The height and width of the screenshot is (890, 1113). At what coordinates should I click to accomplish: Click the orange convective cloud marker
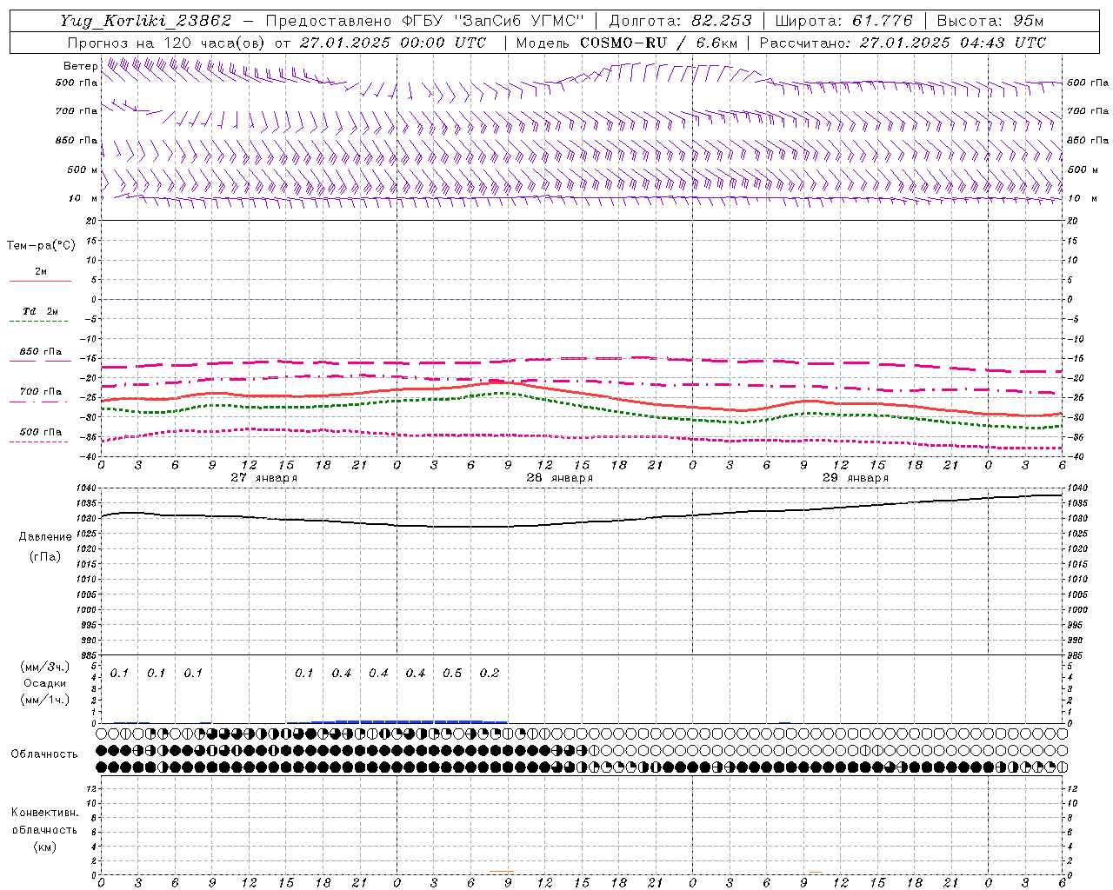point(501,871)
